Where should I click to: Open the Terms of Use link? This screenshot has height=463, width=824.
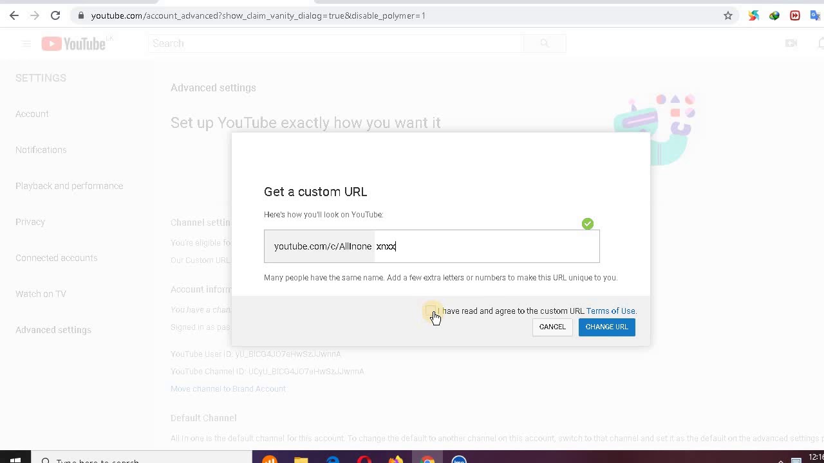610,311
